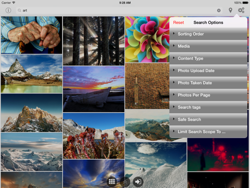
Task: Clear the search text with X icon
Action: click(x=219, y=10)
